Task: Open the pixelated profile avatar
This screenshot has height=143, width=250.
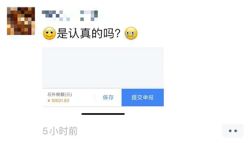Action: pos(21,21)
